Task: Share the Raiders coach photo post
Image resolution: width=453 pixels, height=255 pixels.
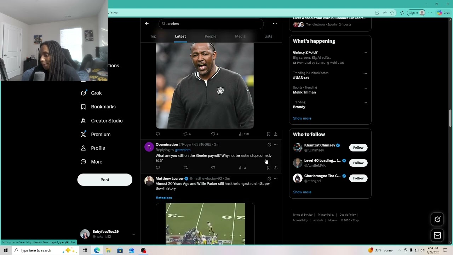Action: [276, 134]
